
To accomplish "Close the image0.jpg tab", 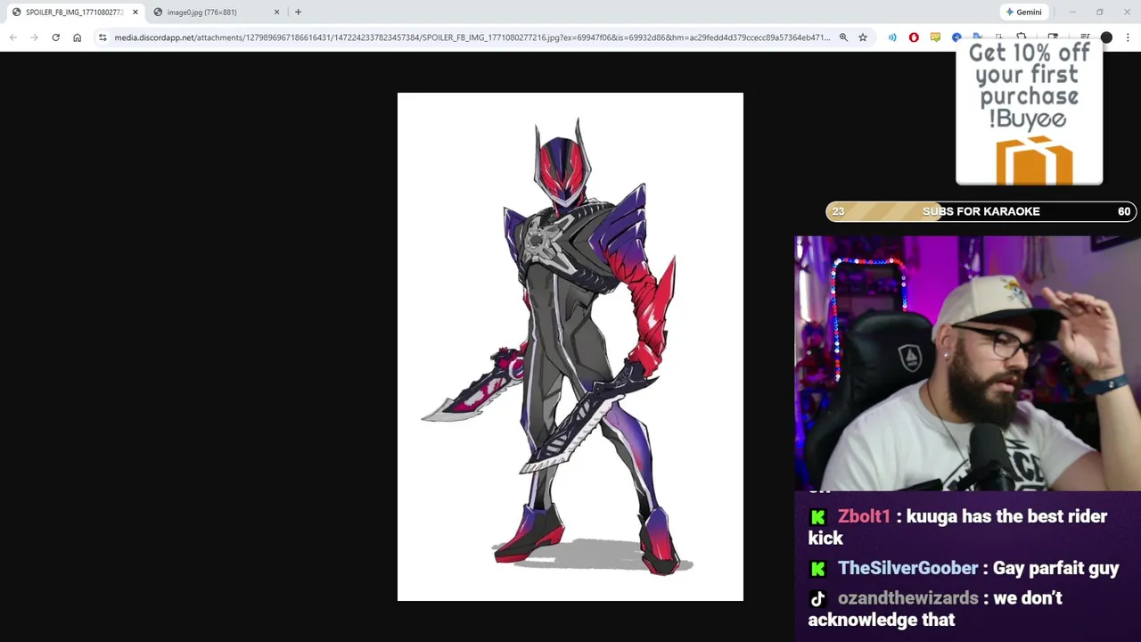I will pos(276,12).
